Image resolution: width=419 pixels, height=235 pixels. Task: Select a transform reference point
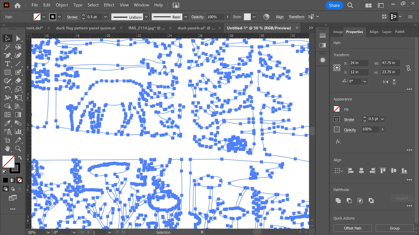[337, 67]
